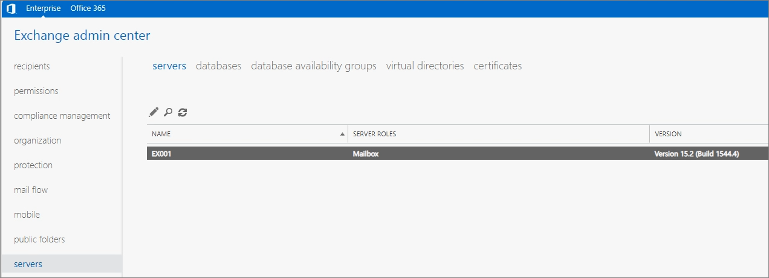Click the Office logo icon
The image size is (769, 278).
11,8
